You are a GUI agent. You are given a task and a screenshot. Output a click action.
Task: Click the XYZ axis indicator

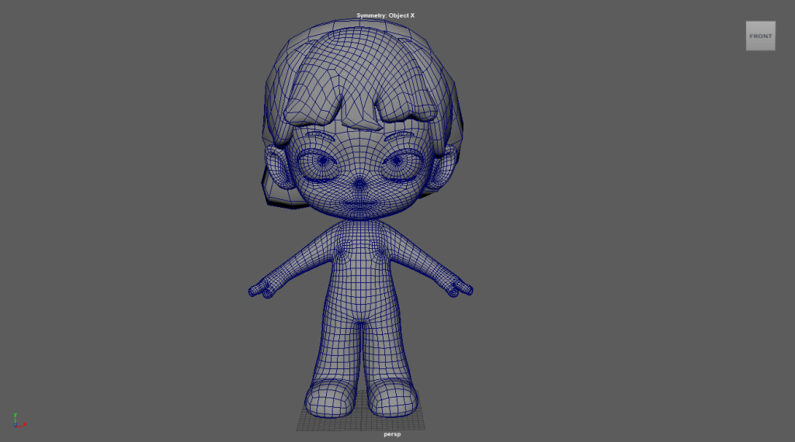(x=19, y=421)
